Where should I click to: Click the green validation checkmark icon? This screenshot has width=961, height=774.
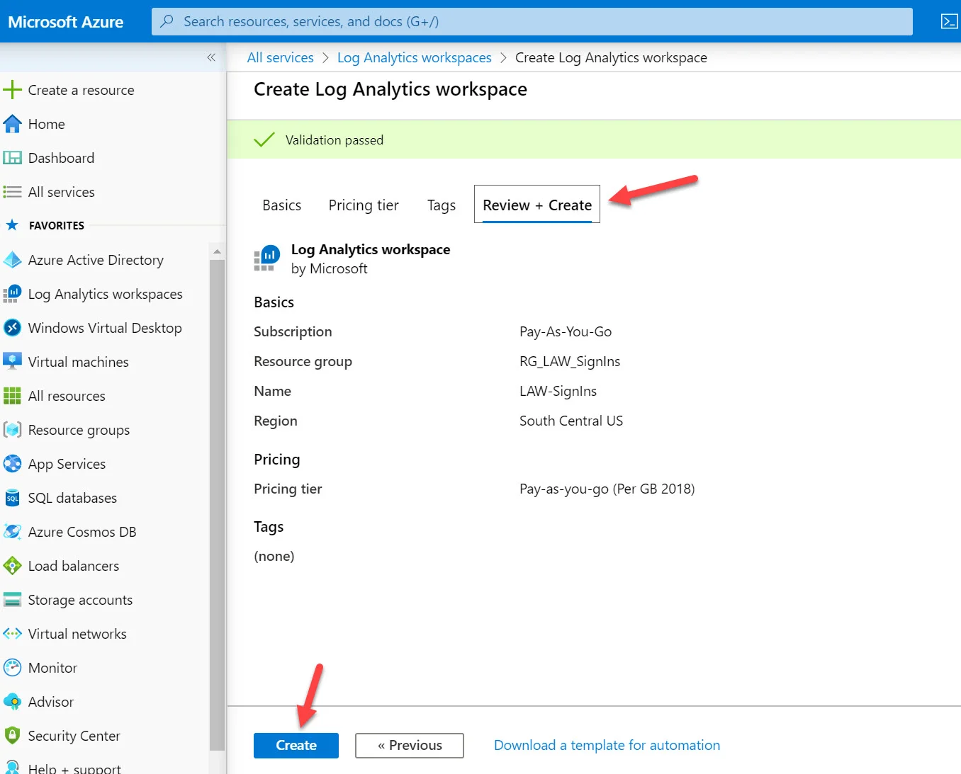tap(264, 140)
